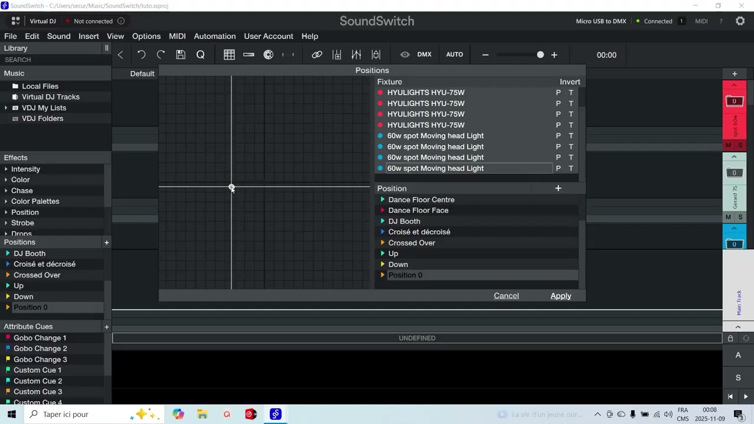The image size is (754, 424).
Task: Add a new attribute cue with the plus
Action: click(107, 327)
